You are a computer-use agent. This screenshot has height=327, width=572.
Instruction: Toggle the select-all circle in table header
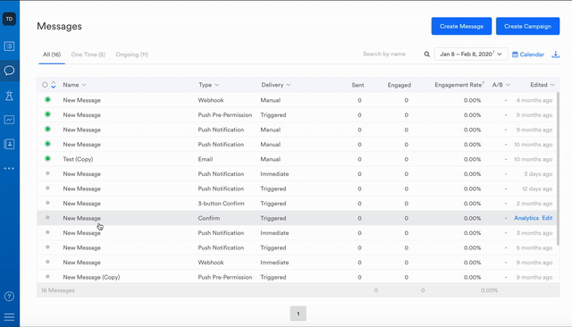point(45,85)
